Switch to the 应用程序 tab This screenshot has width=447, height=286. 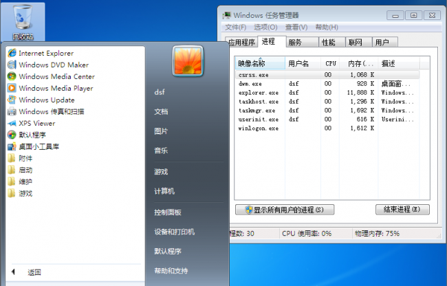[242, 42]
